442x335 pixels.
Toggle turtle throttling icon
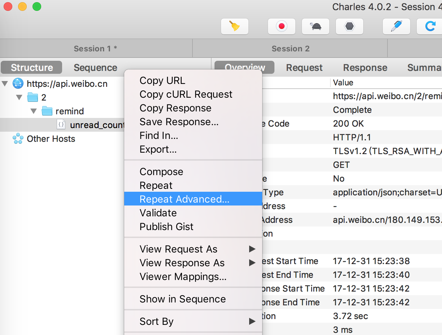(315, 26)
